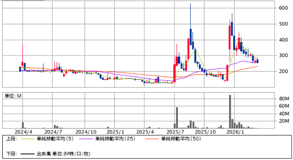293x160 pixels.
Task: Click the purple 25-period moving average legend line
Action: [x=87, y=139]
